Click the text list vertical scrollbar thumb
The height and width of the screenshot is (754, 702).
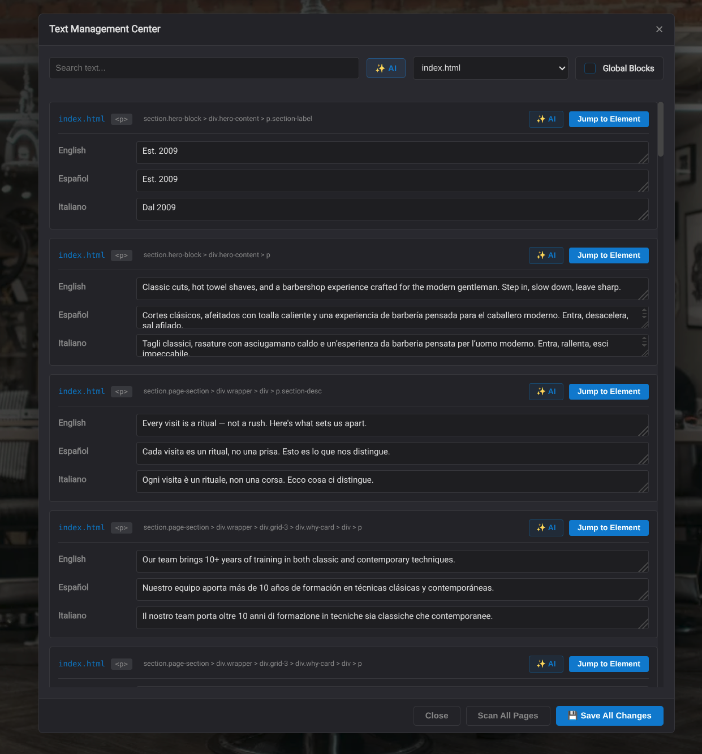(x=660, y=129)
